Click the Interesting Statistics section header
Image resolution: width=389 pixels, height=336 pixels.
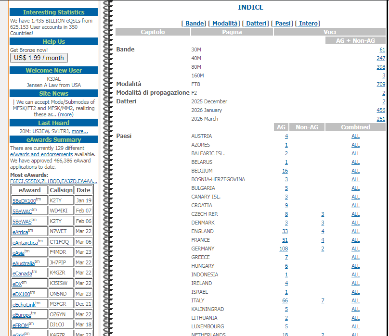point(53,12)
